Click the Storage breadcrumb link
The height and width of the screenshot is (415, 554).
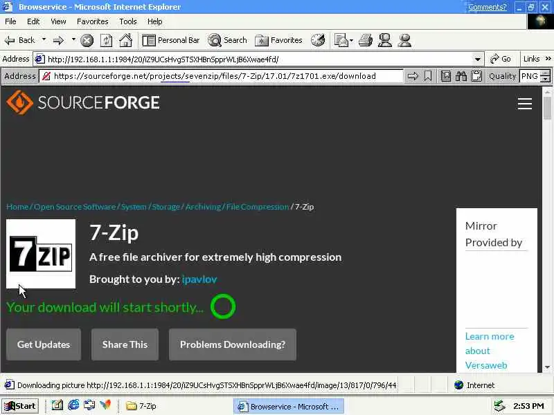(166, 207)
